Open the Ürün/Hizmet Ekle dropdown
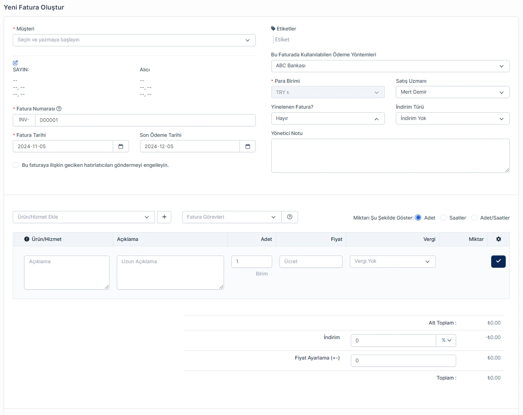523x415 pixels. (84, 217)
